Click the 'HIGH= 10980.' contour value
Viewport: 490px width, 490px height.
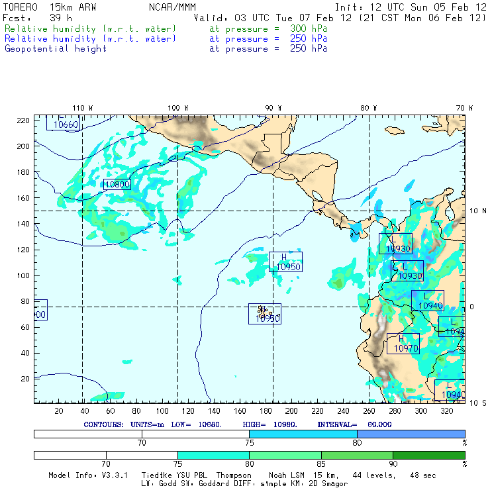[270, 424]
